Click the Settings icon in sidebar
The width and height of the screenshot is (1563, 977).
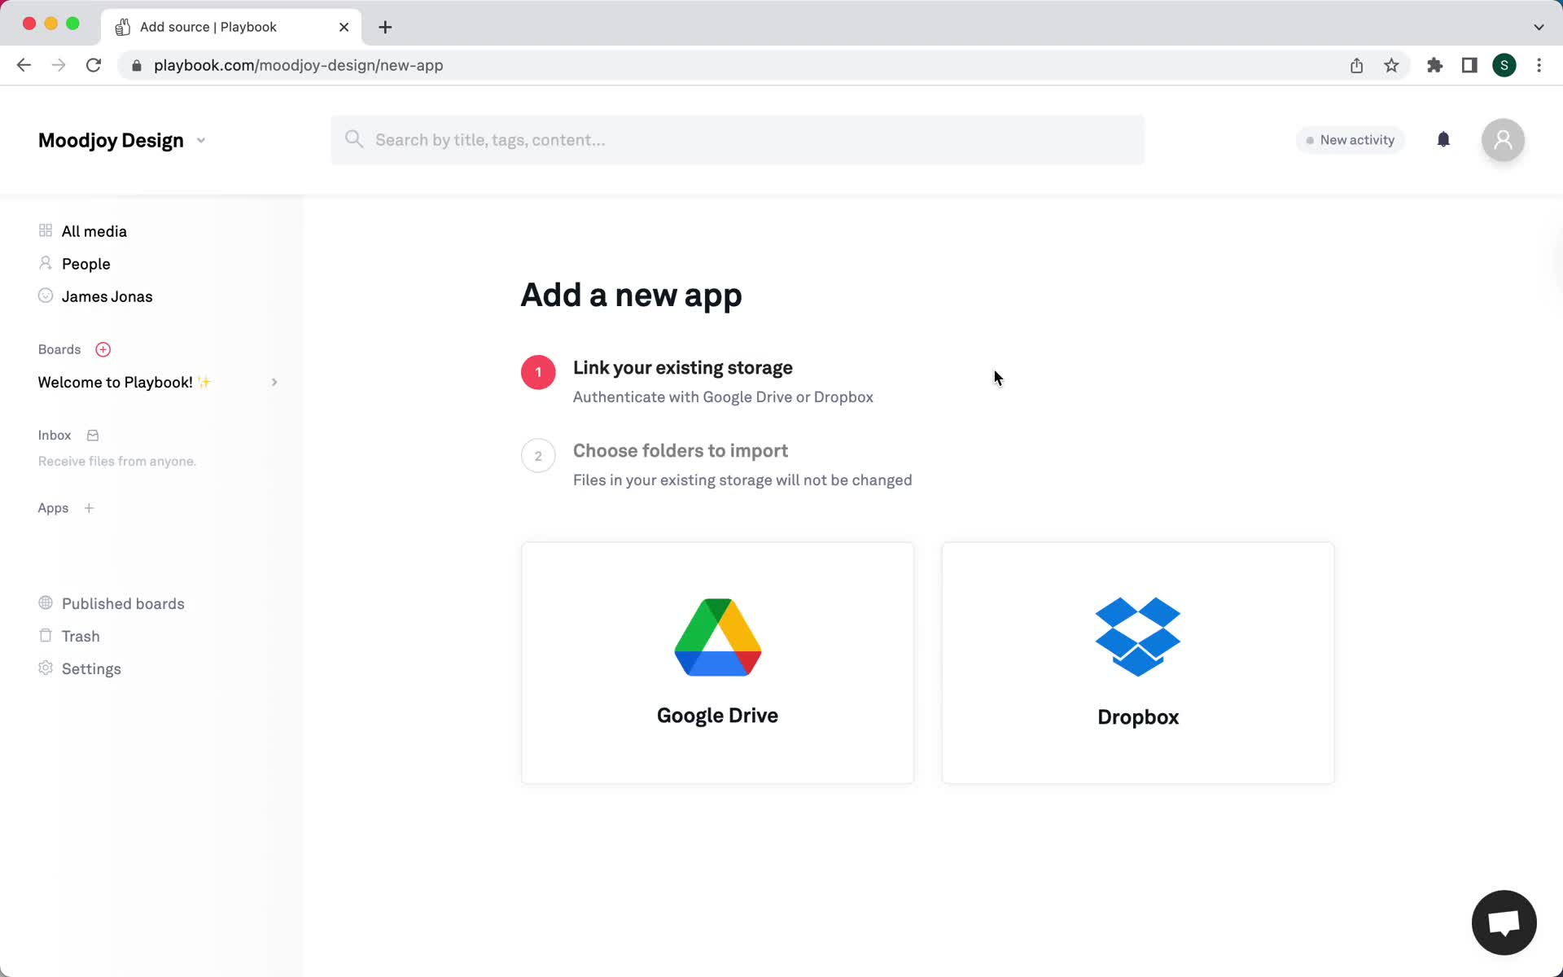(44, 668)
